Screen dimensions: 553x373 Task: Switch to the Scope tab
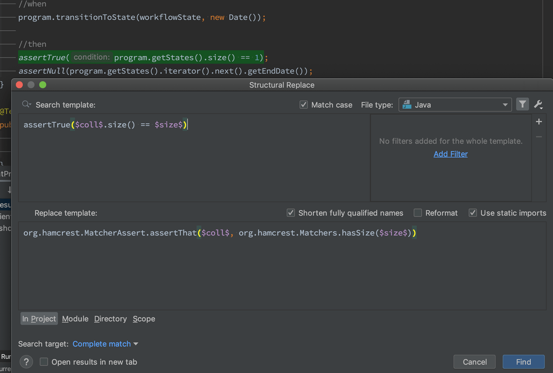point(144,319)
